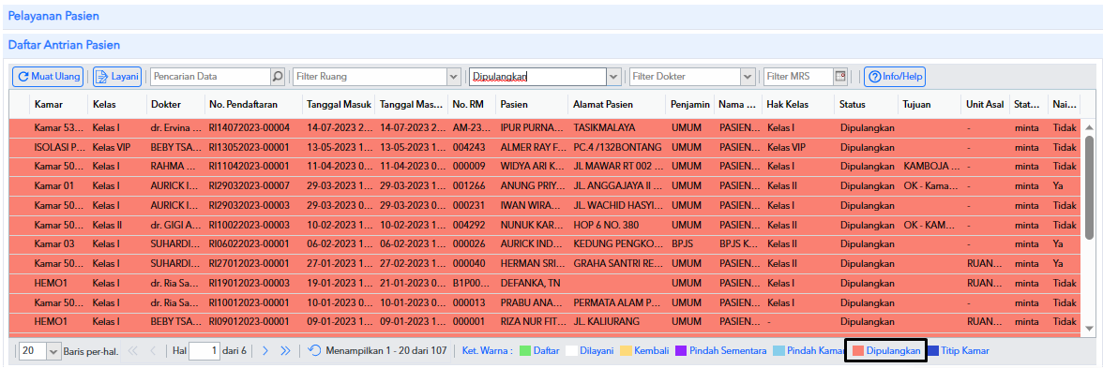Click the red Dipulangkan legend swatch
Viewport: 1103px width, 368px height.
pyautogui.click(x=857, y=350)
